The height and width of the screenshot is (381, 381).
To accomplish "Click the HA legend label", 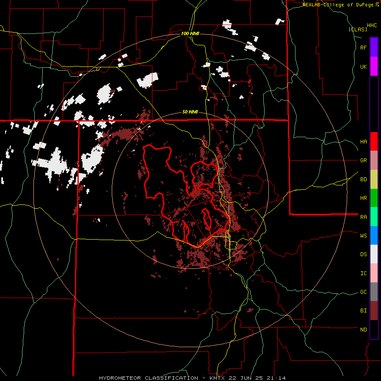I will coord(363,142).
